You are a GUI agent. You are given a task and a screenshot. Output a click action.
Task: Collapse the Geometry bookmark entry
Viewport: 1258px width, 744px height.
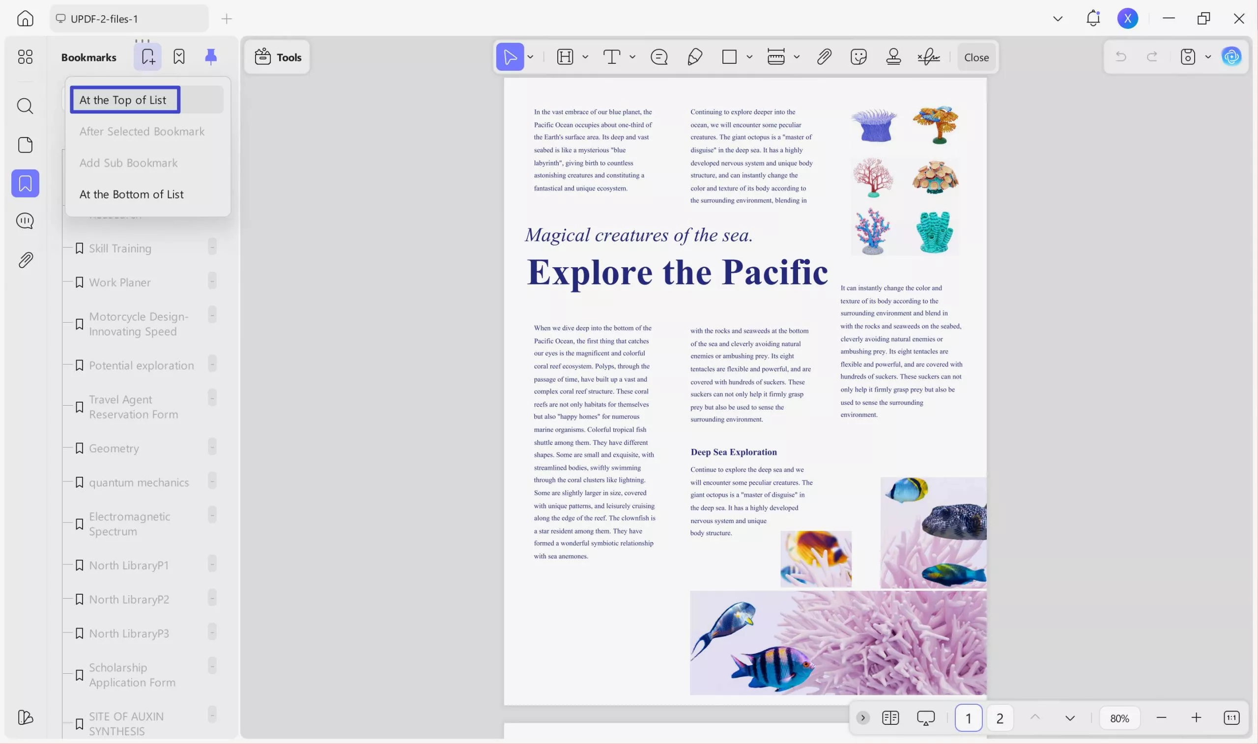212,448
